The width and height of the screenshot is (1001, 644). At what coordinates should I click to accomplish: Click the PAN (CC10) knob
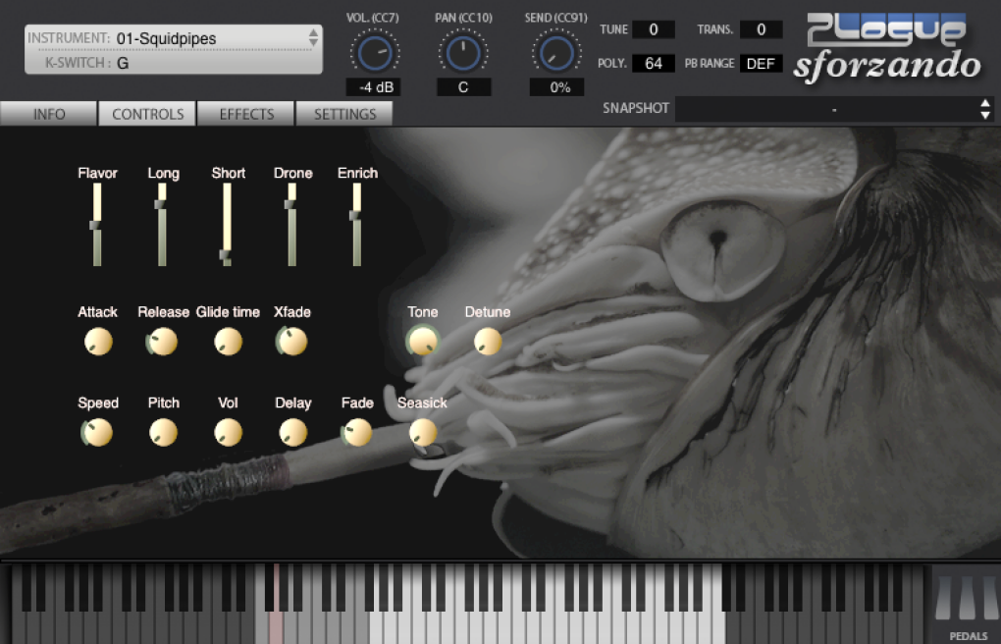463,53
